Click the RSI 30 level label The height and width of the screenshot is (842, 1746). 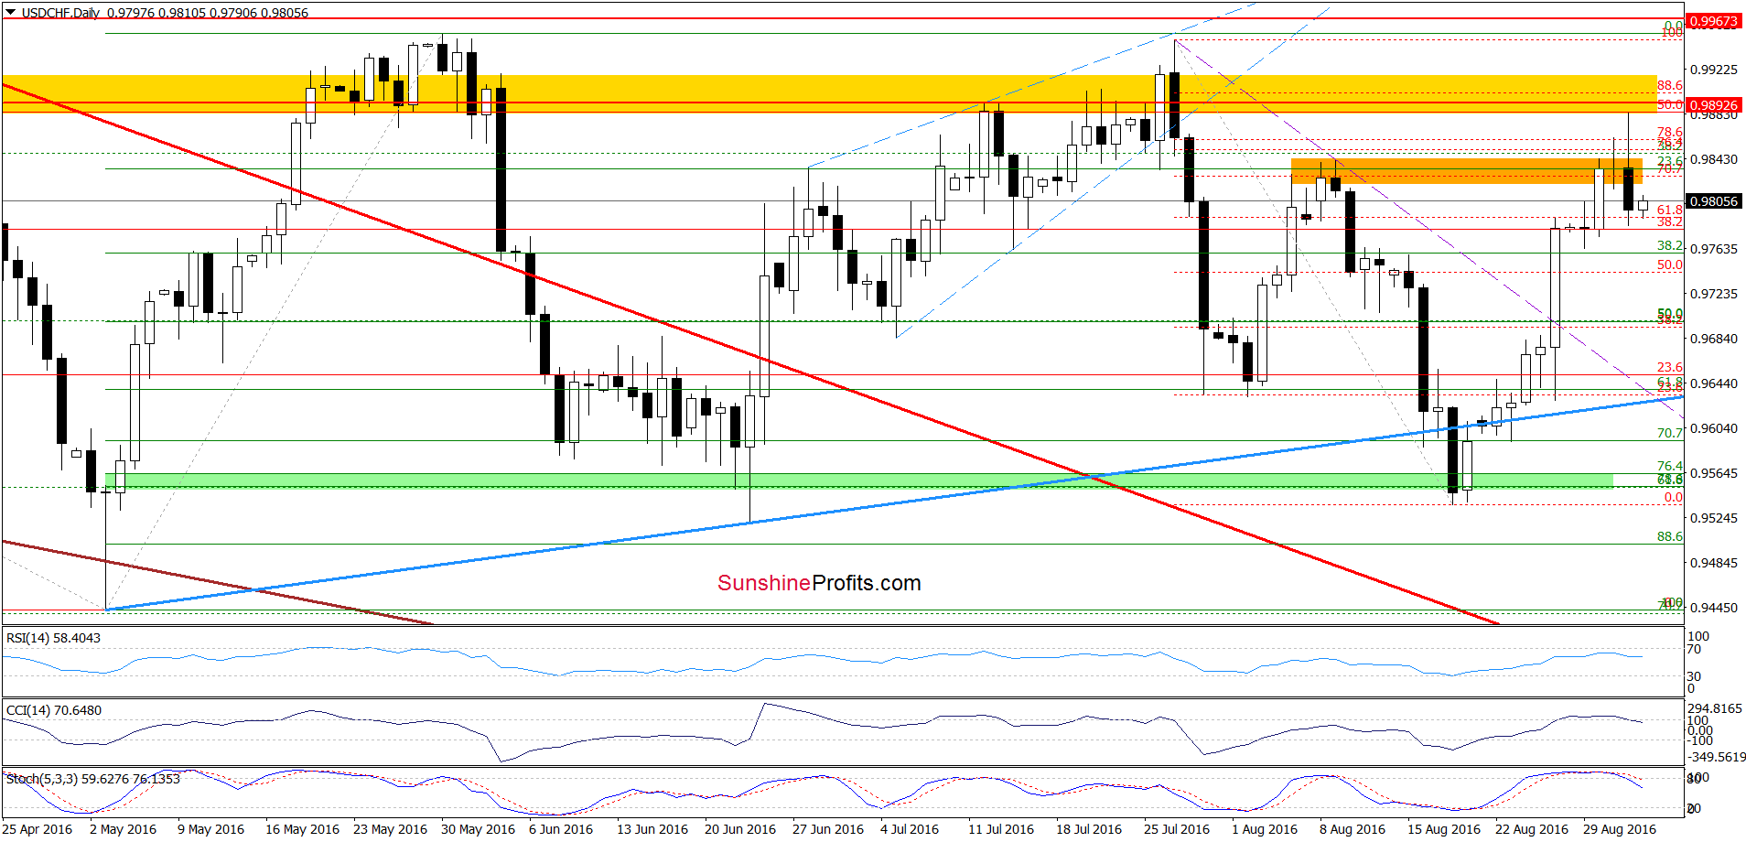tap(1695, 676)
